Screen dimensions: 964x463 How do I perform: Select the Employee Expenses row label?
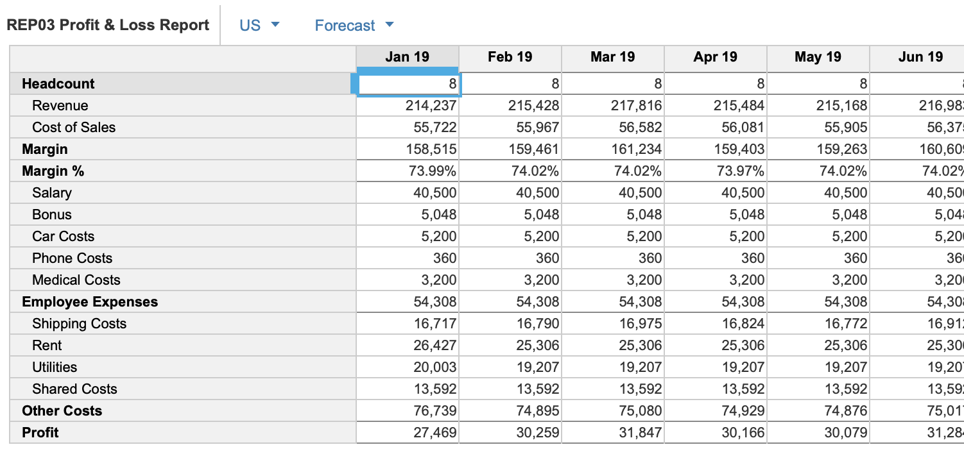90,302
